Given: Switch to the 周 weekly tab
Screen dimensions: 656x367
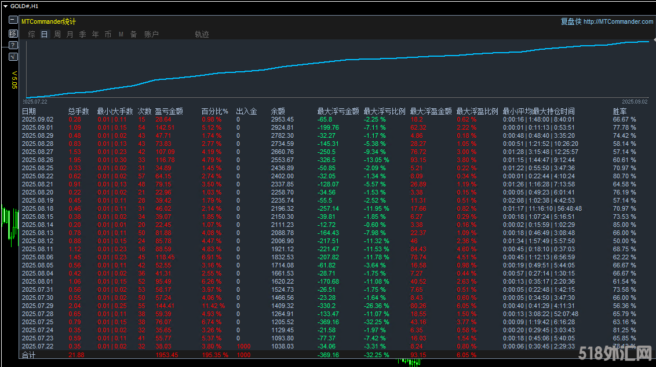Looking at the screenshot, I should [x=57, y=34].
